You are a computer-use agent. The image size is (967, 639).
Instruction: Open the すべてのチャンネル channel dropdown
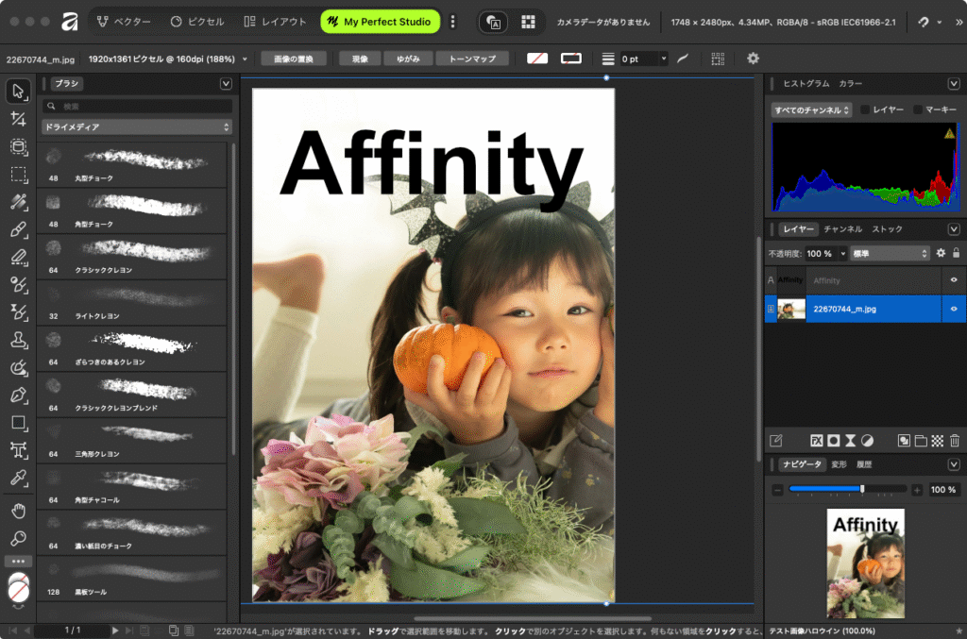point(811,110)
